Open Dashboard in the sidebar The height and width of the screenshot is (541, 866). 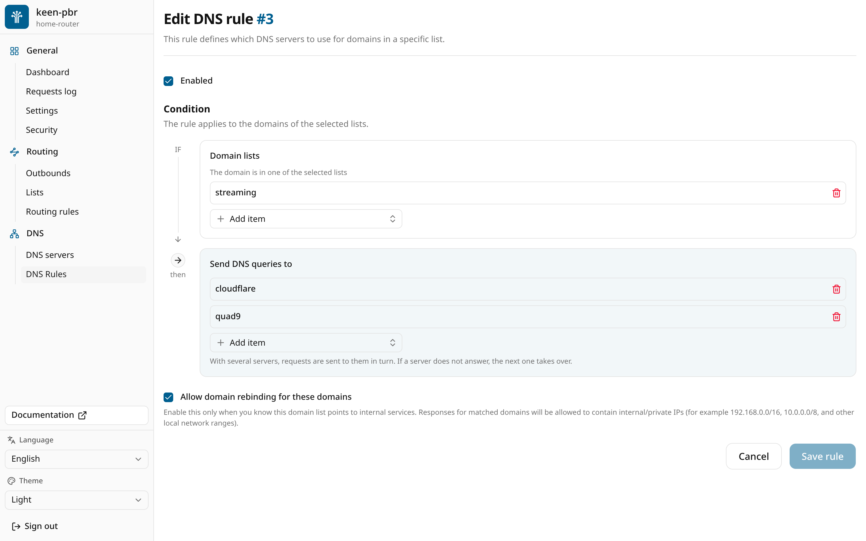(83, 72)
